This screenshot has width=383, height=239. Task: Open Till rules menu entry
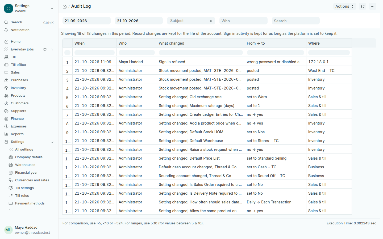22,196
